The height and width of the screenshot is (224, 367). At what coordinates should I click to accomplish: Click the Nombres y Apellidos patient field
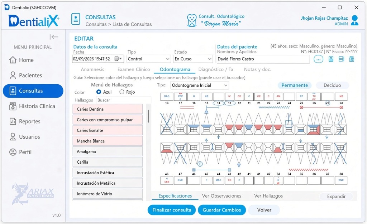[x=263, y=59]
